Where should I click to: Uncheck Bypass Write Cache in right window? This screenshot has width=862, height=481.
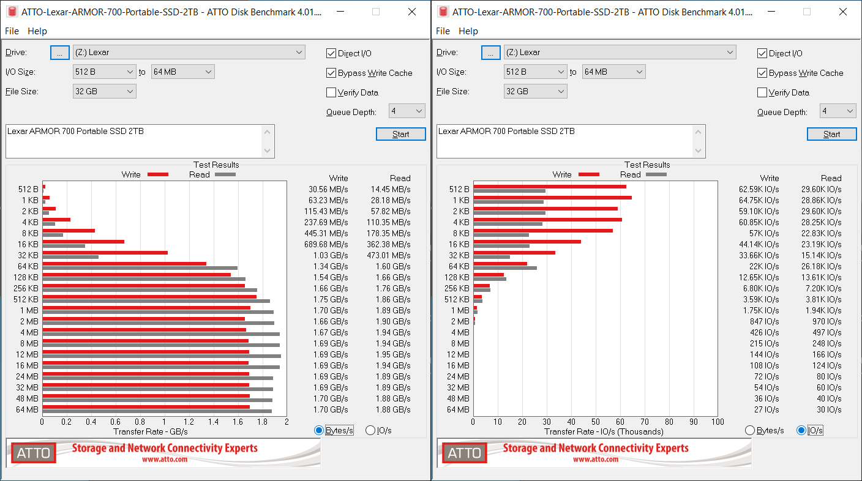point(762,73)
